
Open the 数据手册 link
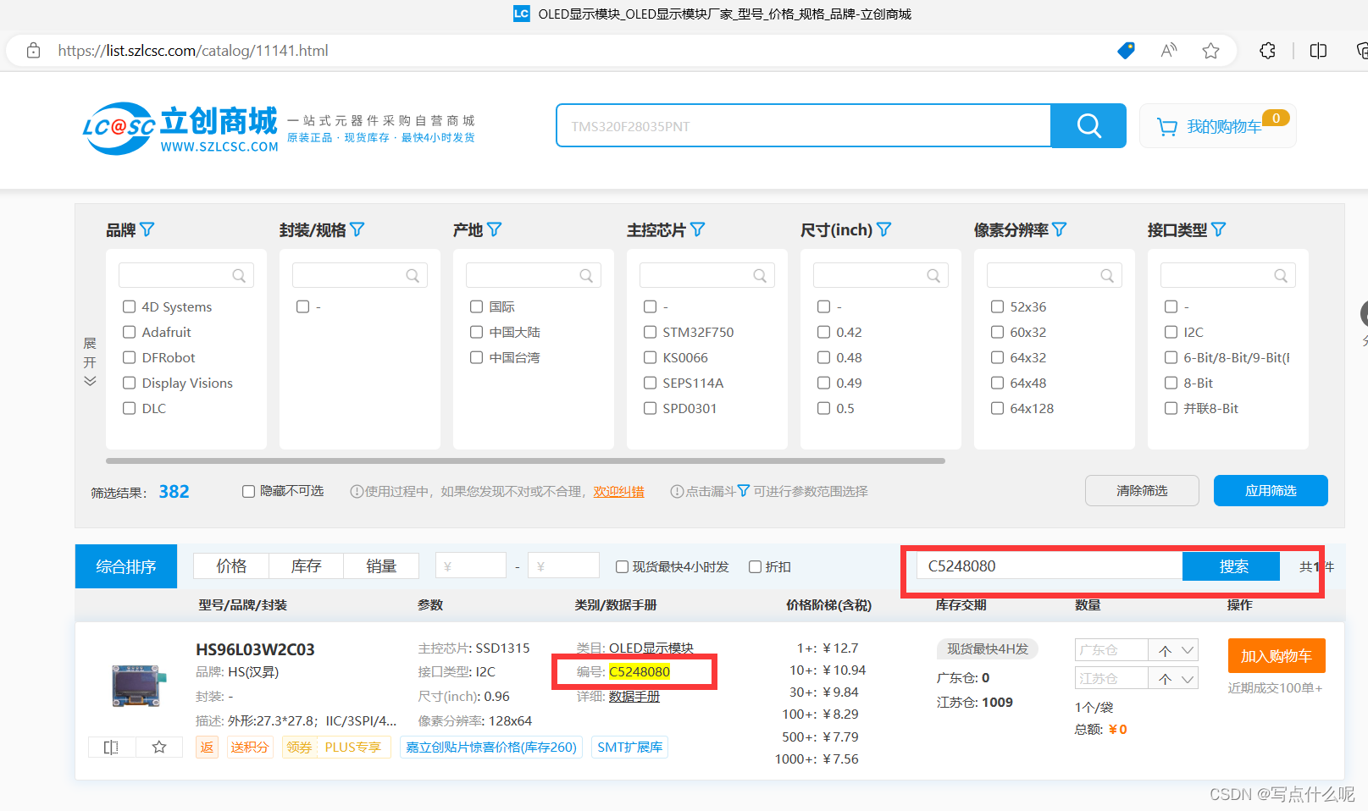coord(634,697)
